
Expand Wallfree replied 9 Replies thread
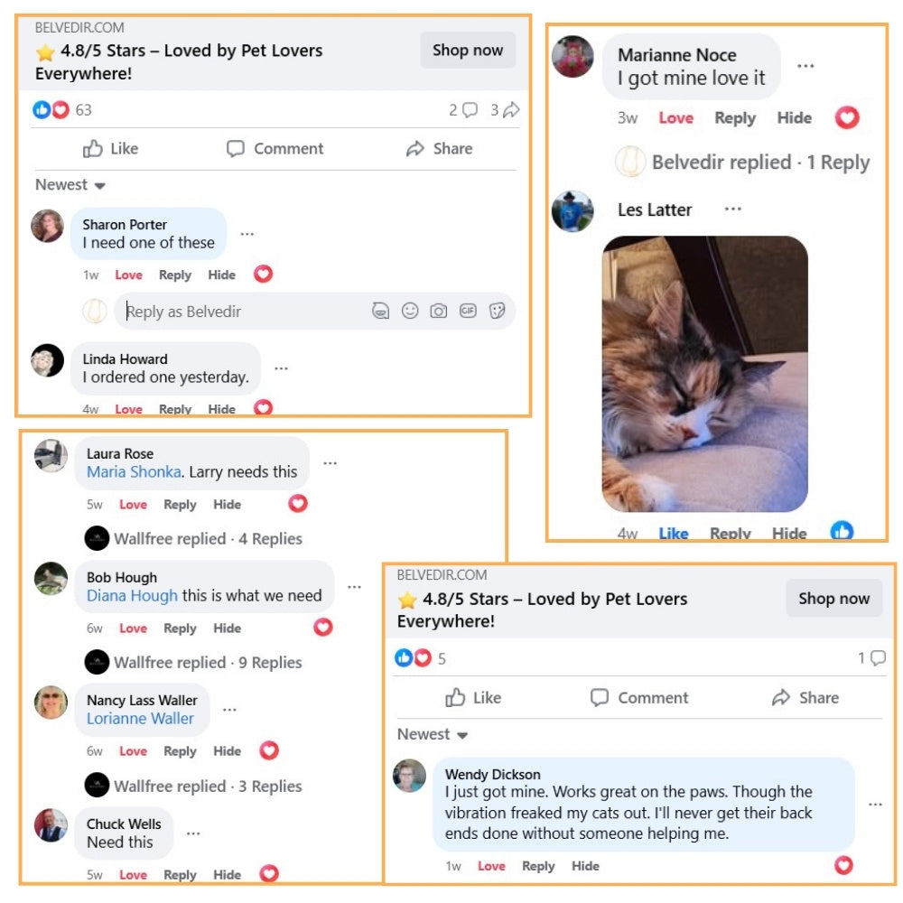tap(208, 662)
